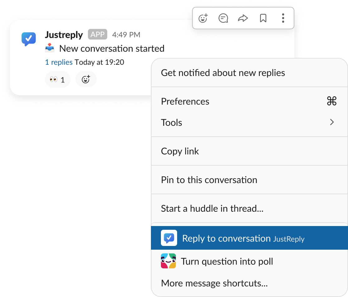Choose Start a huddle in thread
The height and width of the screenshot is (297, 348).
click(x=212, y=209)
